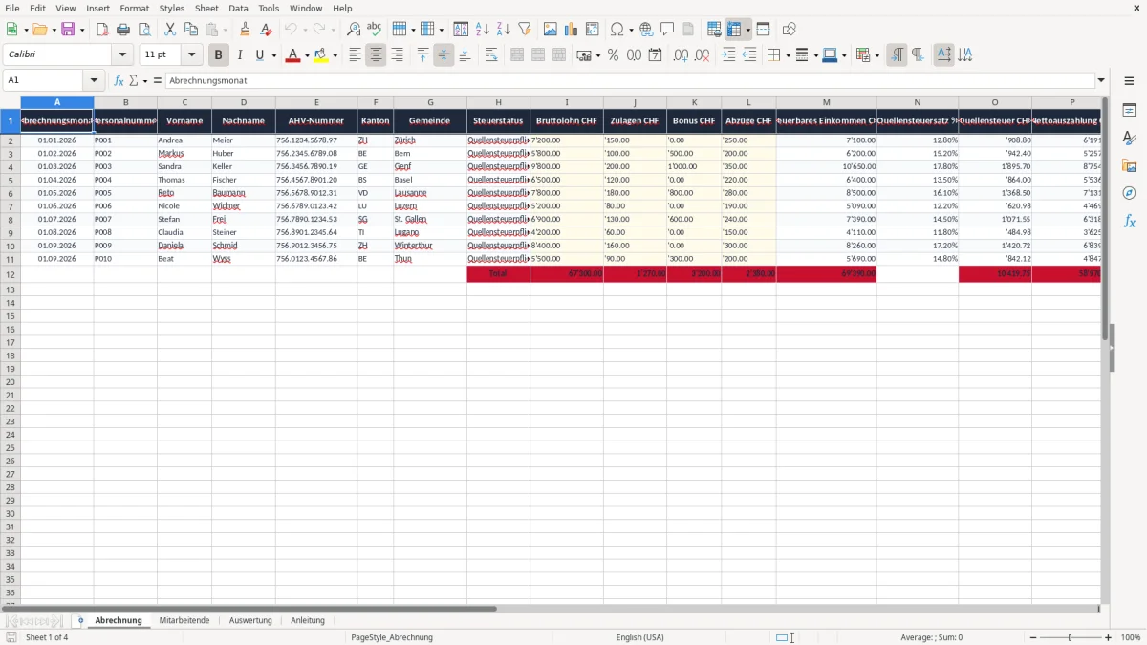Open Find and Replace
Viewport: 1147px width, 645px height.
(354, 30)
